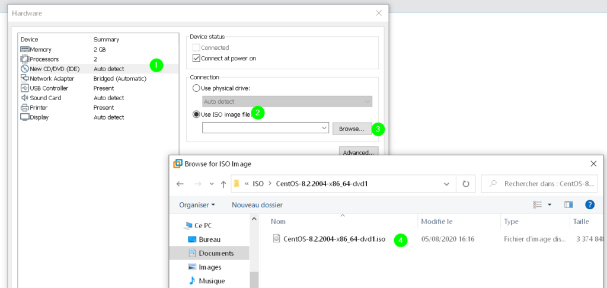
Task: Select the Memory device icon
Action: [25, 50]
